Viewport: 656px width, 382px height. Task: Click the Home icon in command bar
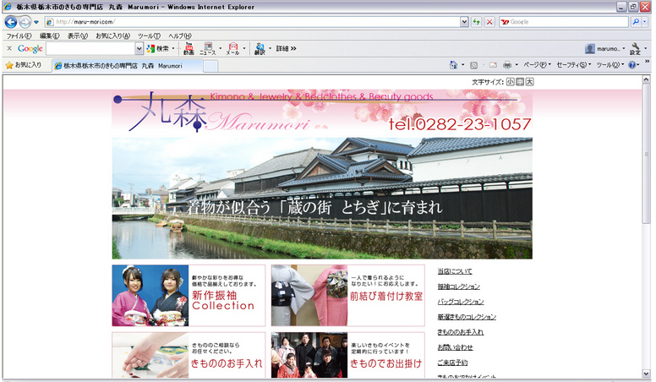454,65
